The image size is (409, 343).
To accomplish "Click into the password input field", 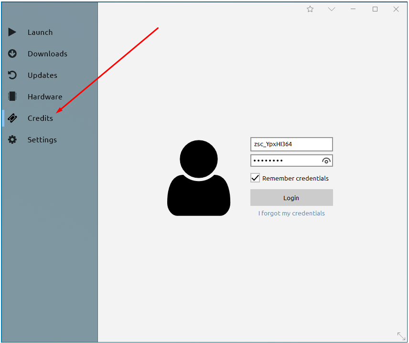I will coord(286,161).
